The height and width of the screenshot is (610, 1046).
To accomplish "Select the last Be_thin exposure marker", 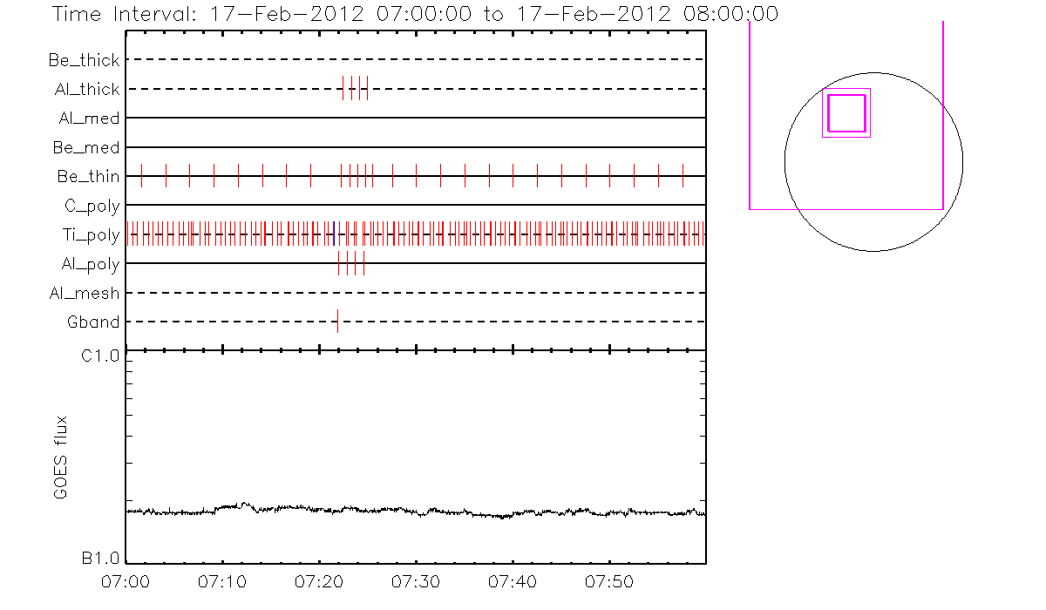I will [x=683, y=176].
